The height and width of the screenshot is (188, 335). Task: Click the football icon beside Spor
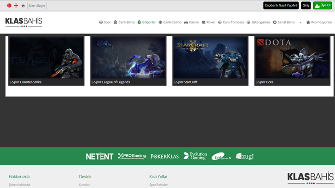(x=101, y=22)
